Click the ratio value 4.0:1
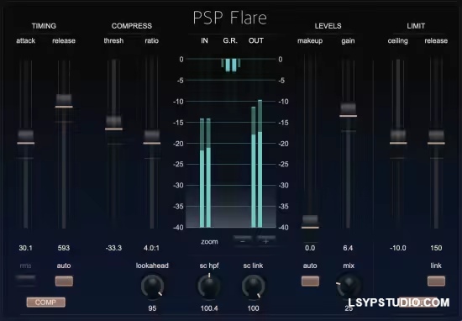The width and height of the screenshot is (462, 321). click(151, 248)
